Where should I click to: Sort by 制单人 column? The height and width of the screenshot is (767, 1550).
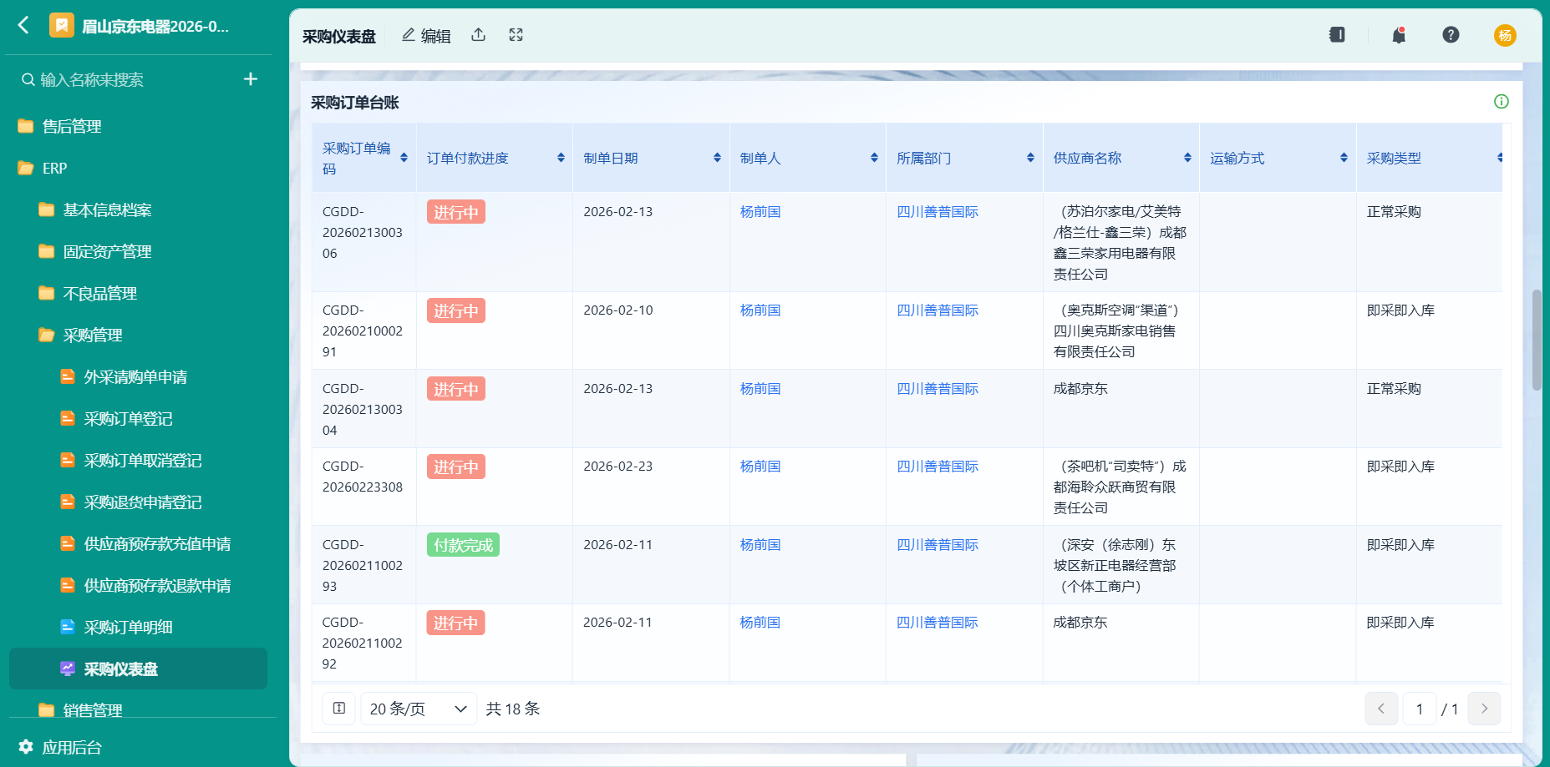[x=874, y=158]
